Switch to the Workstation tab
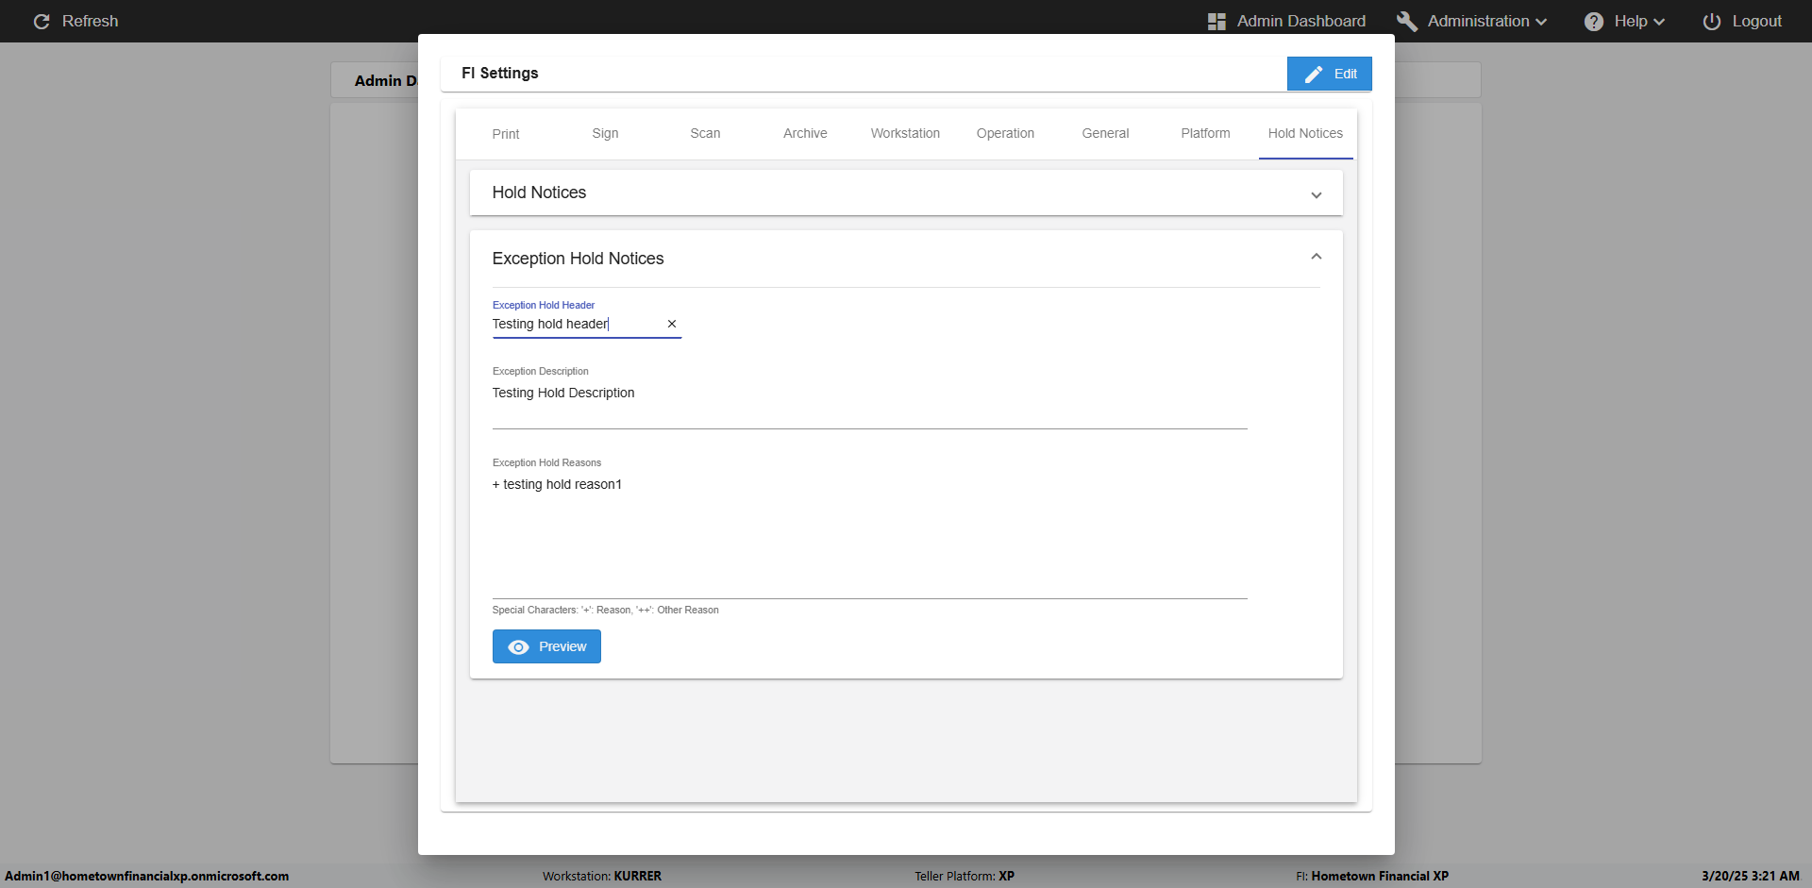The width and height of the screenshot is (1812, 888). [x=905, y=134]
